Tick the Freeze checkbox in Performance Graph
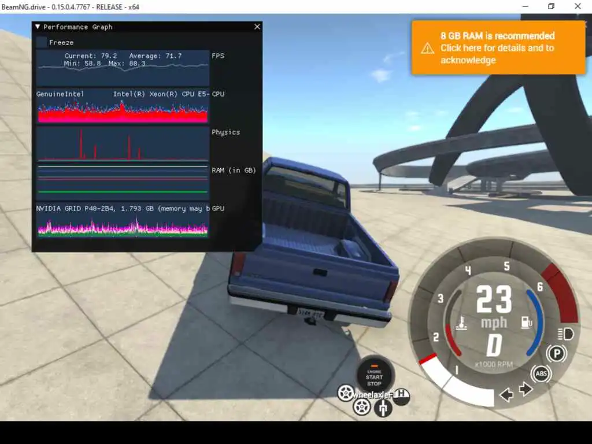This screenshot has width=592, height=444. [42, 42]
